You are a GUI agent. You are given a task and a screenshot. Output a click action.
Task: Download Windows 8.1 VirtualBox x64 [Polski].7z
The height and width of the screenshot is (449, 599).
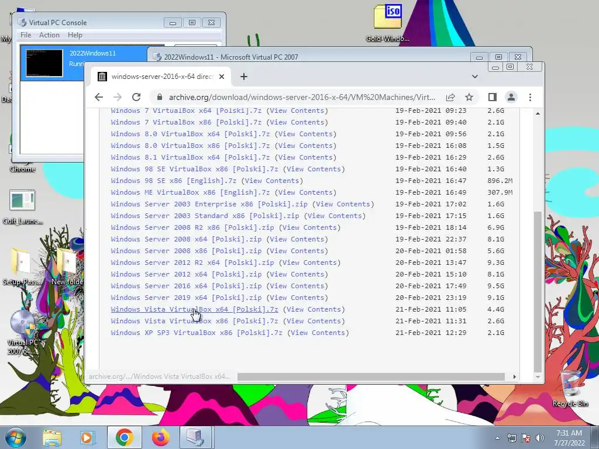[x=190, y=157]
